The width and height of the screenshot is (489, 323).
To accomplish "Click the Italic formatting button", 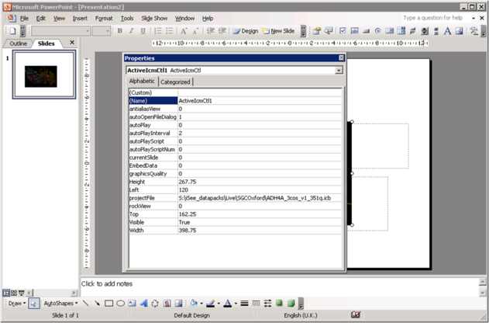I will [132, 31].
